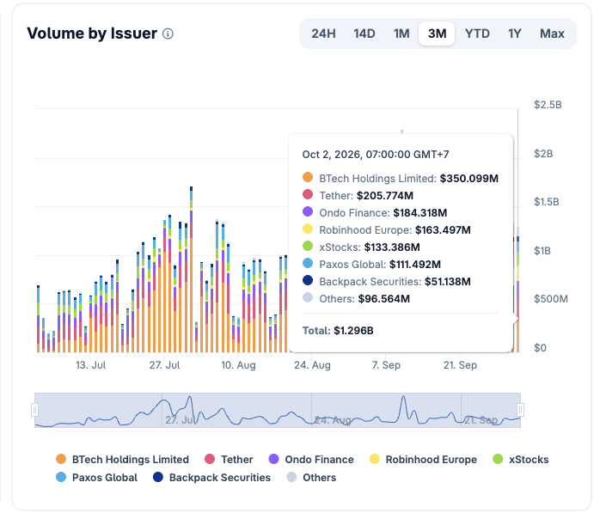
Task: Click the yellow Robinhood Europe legend dot
Action: pyautogui.click(x=375, y=459)
